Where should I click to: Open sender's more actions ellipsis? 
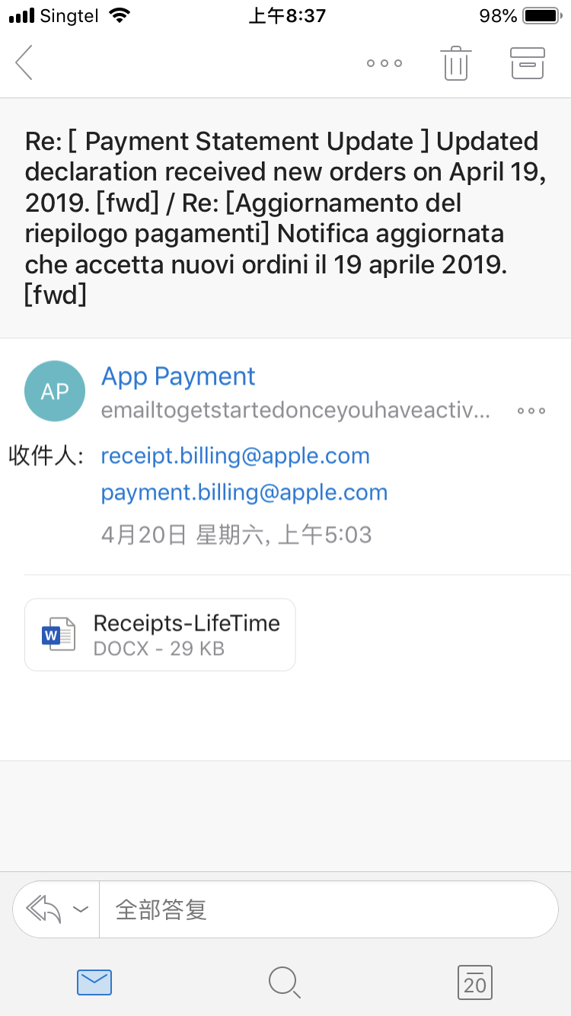click(531, 411)
